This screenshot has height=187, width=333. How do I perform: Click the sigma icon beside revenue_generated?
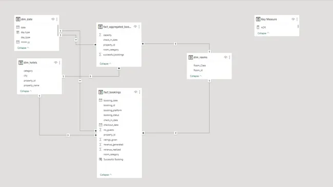(x=100, y=145)
